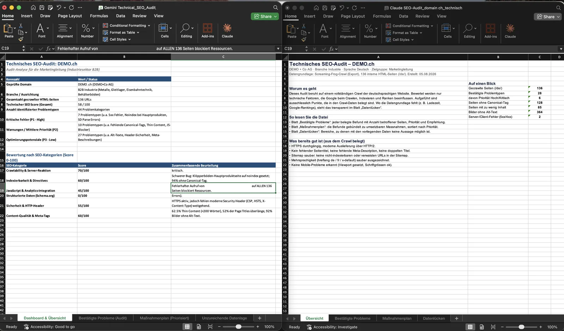
Task: Open Add-ins in the Gemini window ribbon
Action: point(208,30)
